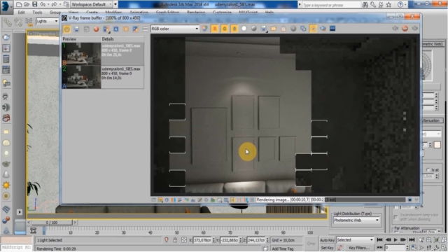Set render as A in A/B comparison
This screenshot has height=252, width=448.
(115, 29)
